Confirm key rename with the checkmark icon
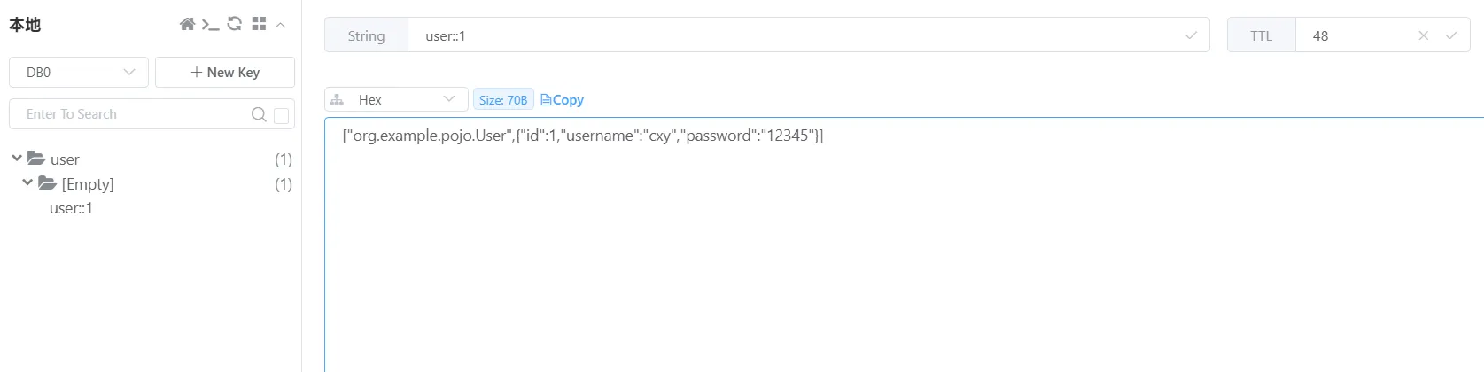This screenshot has height=372, width=1484. [x=1191, y=35]
